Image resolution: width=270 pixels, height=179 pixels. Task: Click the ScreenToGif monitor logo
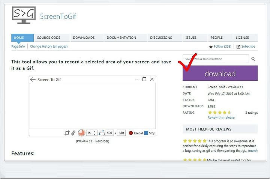point(24,15)
